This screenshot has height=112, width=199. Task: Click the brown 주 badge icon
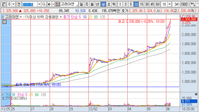(58, 4)
